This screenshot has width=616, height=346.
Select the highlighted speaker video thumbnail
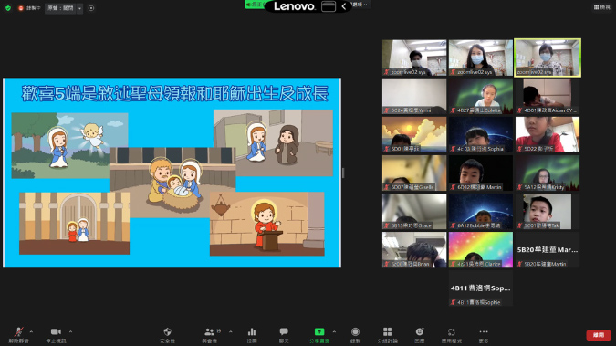point(548,58)
